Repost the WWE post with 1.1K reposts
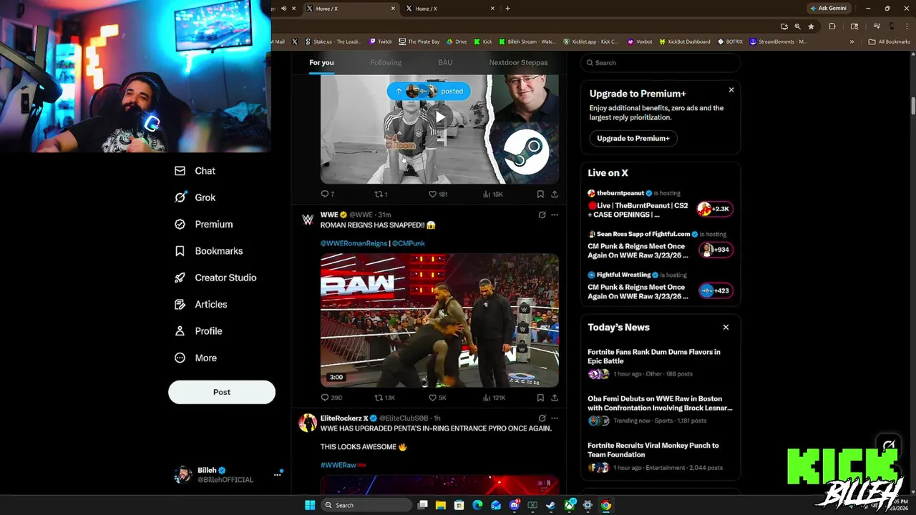Image resolution: width=916 pixels, height=515 pixels. 384,398
